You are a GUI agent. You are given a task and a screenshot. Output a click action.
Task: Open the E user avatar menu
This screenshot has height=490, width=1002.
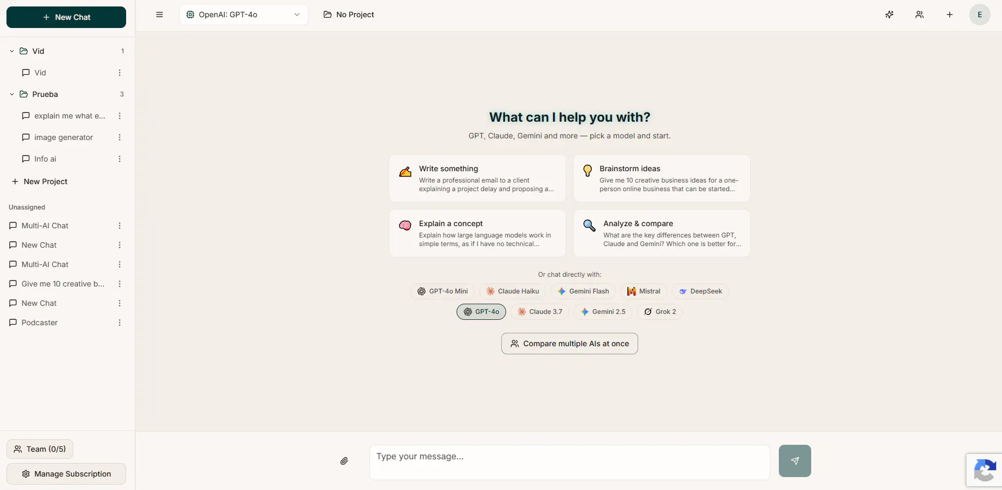[980, 15]
